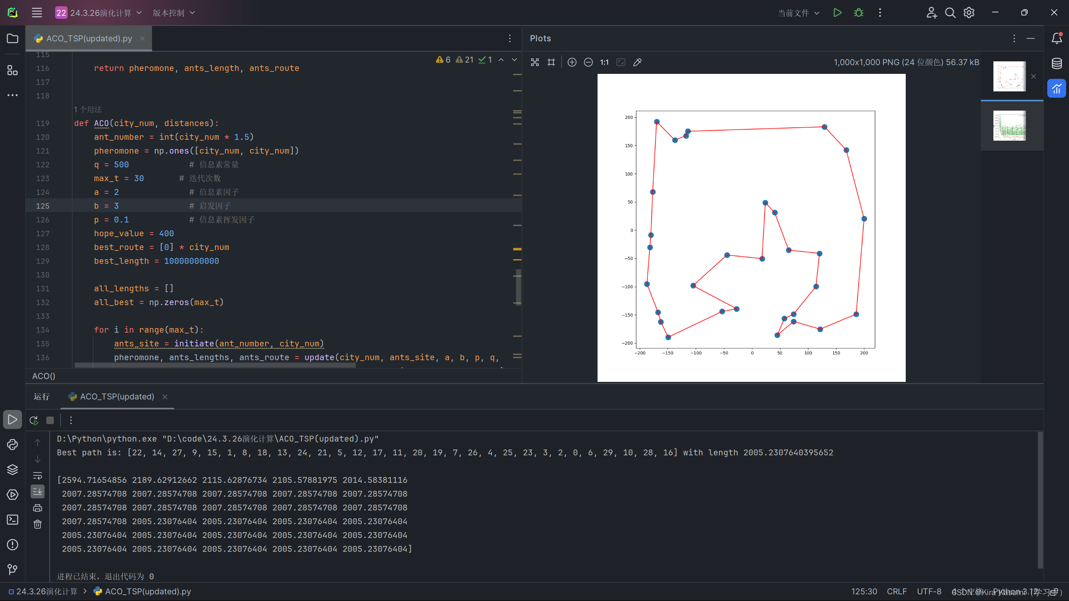
Task: Click the Debug bug icon in the toolbar
Action: [x=859, y=13]
